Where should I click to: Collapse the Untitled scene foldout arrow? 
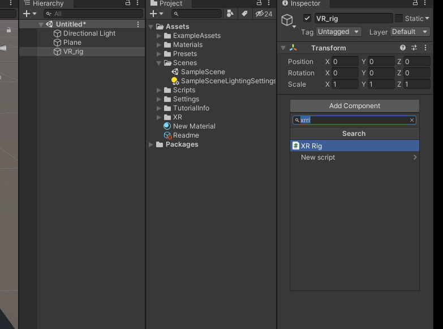tap(41, 24)
